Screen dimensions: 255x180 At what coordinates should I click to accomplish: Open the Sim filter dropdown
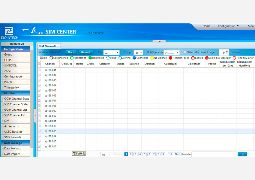111,53
